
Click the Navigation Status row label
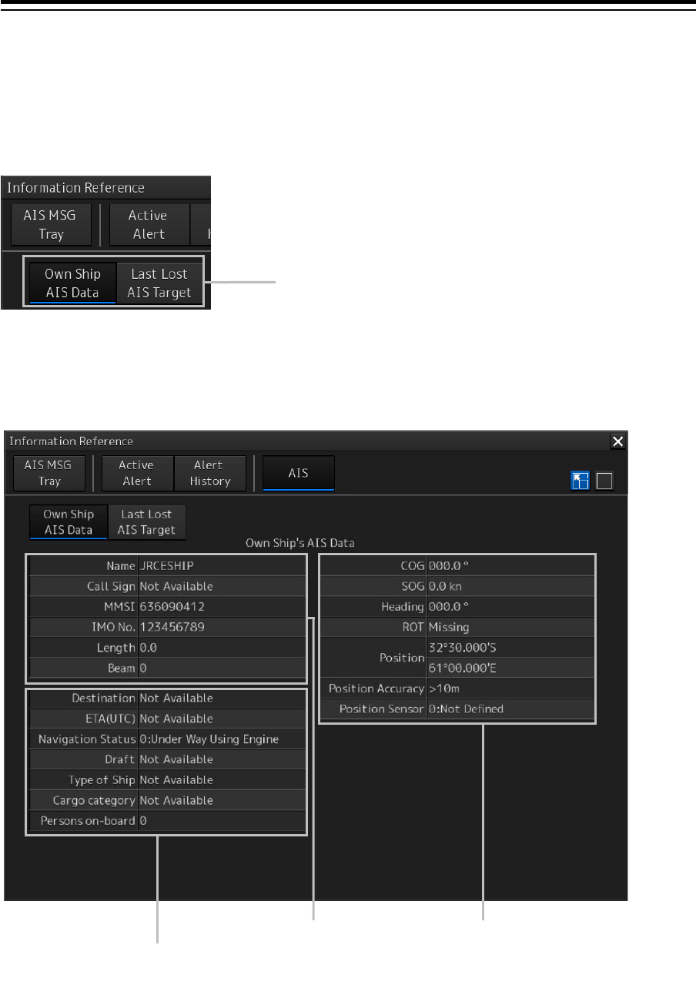[x=88, y=739]
